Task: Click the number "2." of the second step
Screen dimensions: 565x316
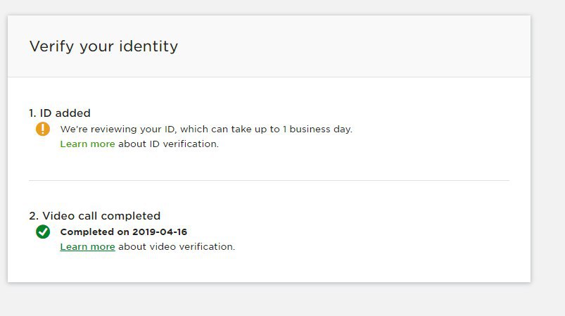Action: (33, 216)
